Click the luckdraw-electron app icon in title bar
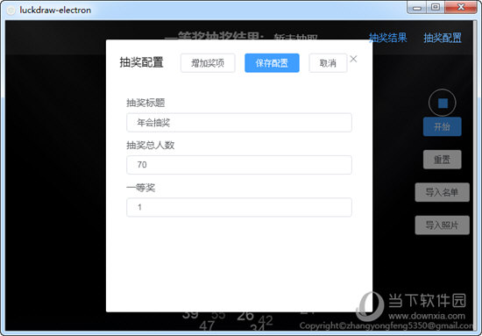The height and width of the screenshot is (336, 482). tap(11, 11)
